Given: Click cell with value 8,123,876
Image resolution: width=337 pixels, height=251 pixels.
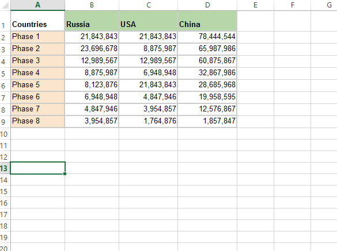Looking at the screenshot, I should click(x=92, y=85).
